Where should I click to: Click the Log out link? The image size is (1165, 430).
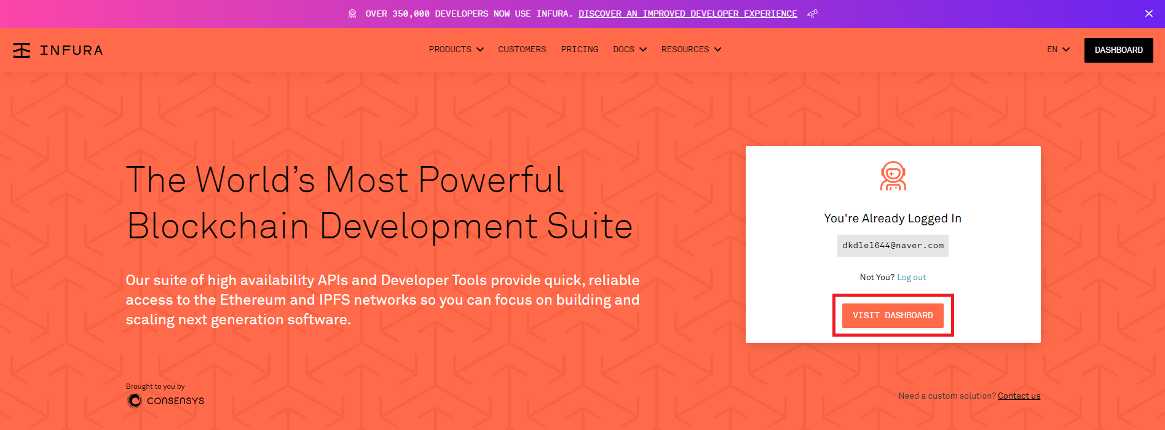pos(911,277)
